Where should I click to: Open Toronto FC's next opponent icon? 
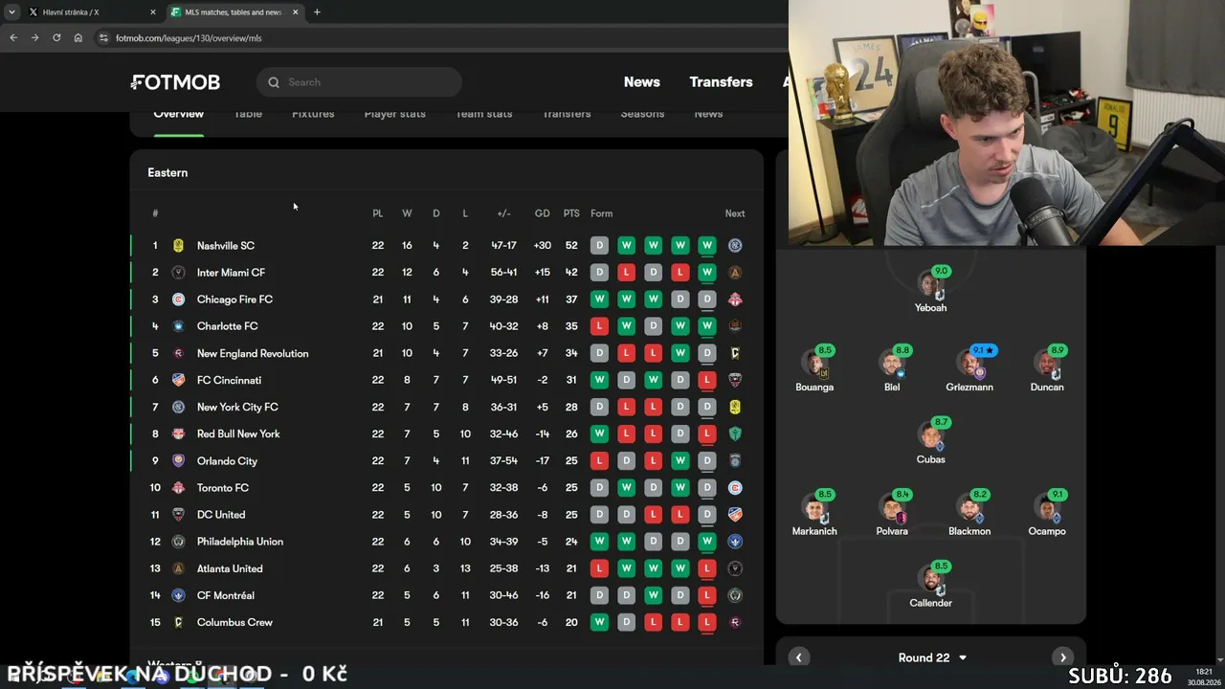(735, 488)
